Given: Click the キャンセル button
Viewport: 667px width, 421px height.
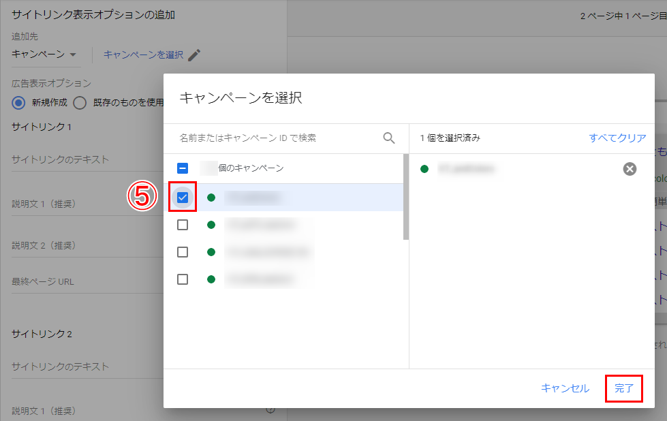Looking at the screenshot, I should 565,388.
